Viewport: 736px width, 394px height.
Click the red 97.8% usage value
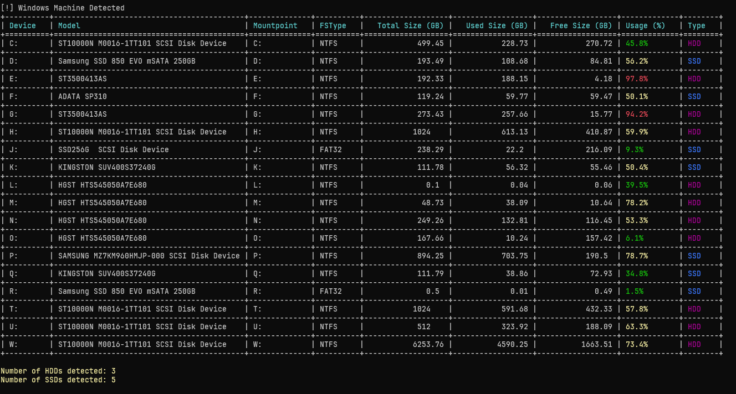pos(637,79)
